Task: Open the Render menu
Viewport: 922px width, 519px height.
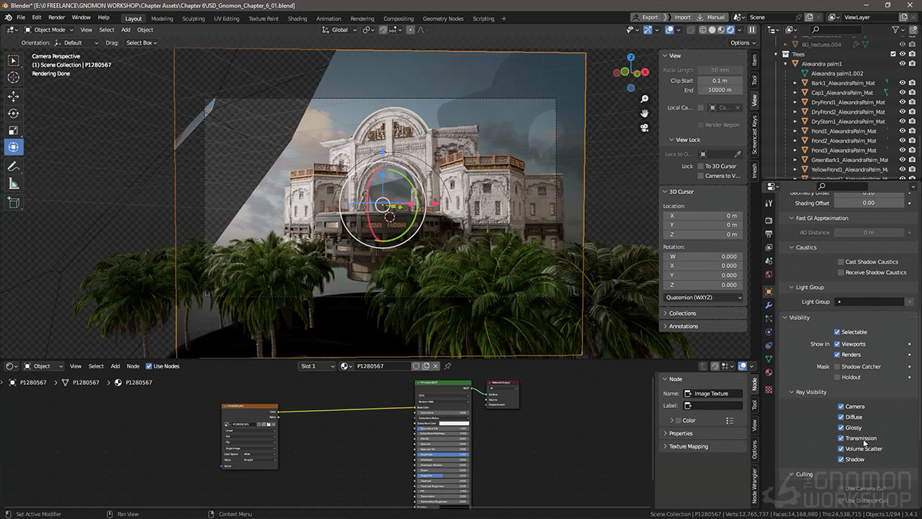Action: coord(56,17)
